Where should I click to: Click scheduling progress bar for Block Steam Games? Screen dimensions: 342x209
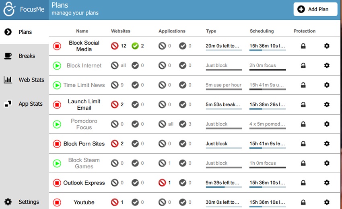(268, 168)
